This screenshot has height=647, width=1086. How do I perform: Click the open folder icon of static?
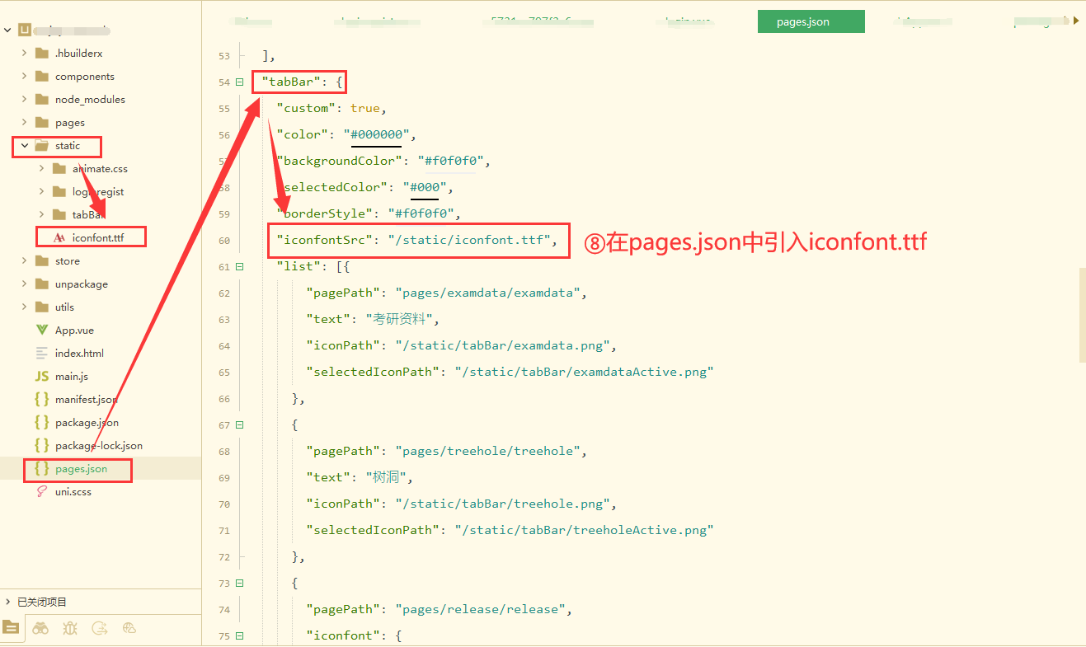pos(42,145)
